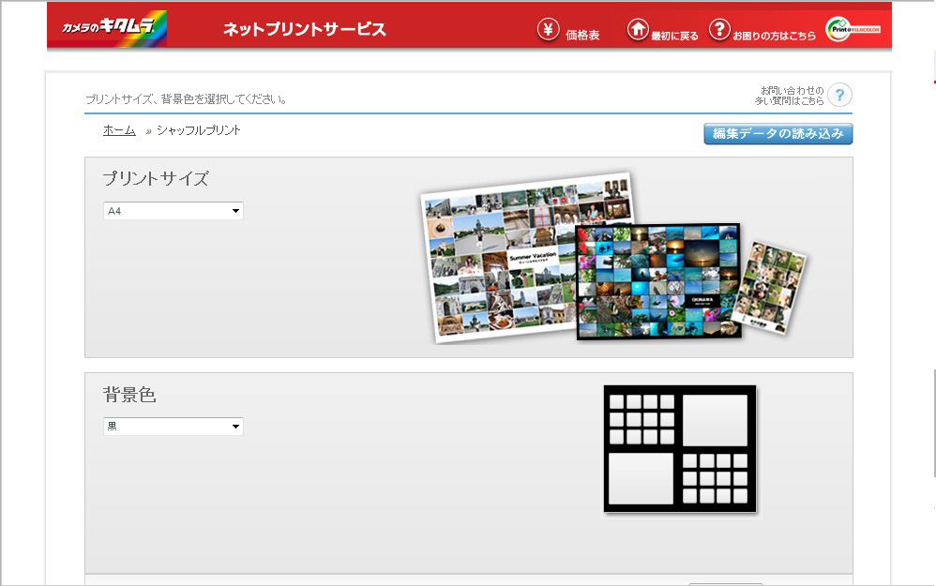Open the お困りの方はこちら help link

click(x=775, y=36)
